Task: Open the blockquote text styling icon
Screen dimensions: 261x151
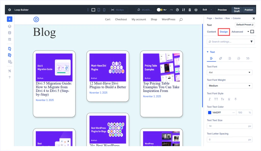Action: 247,58
